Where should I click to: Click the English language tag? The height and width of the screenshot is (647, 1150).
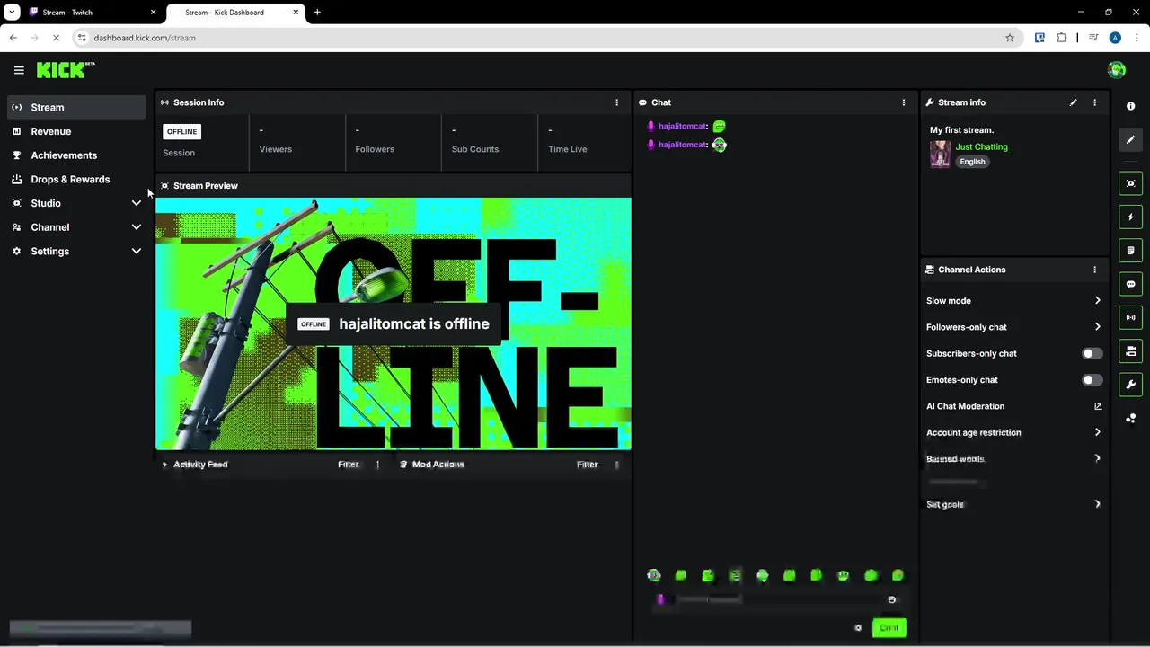coord(972,162)
